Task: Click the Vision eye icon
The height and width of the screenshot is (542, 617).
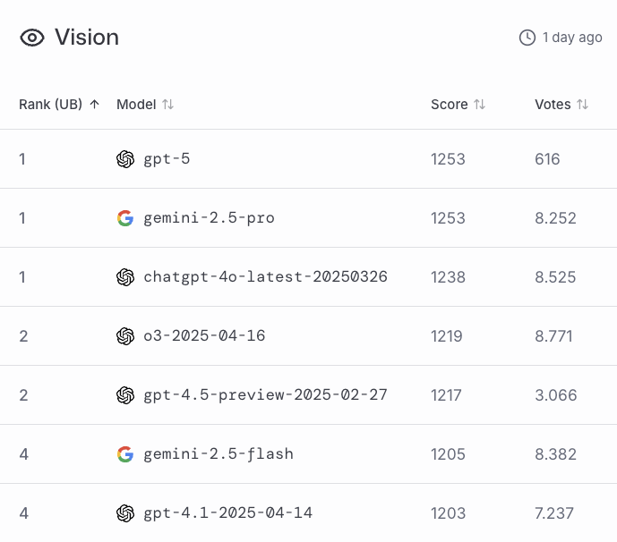Action: (x=32, y=38)
